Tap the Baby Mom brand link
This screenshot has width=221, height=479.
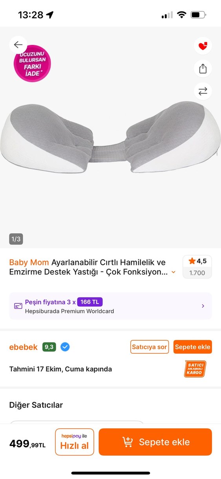pyautogui.click(x=29, y=262)
